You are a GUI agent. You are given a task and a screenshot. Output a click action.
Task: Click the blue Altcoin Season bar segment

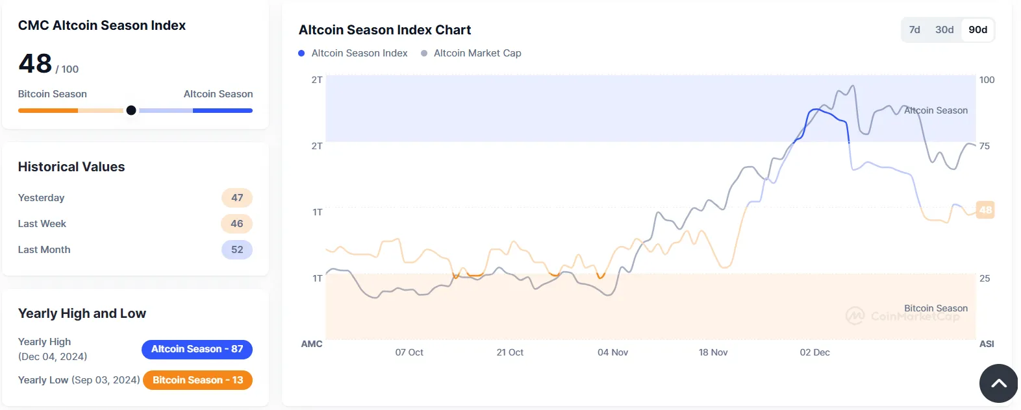(x=222, y=111)
